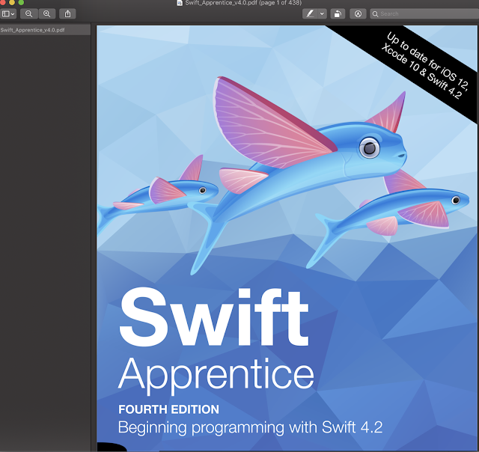The width and height of the screenshot is (479, 452).
Task: Click the green full-screen window button
Action: point(21,2)
